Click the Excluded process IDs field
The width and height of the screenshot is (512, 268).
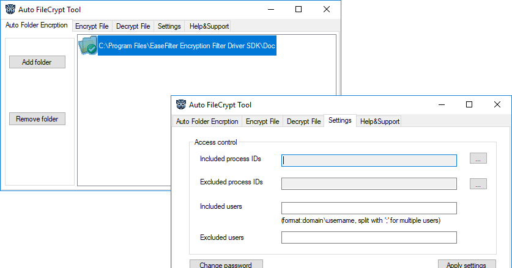369,184
